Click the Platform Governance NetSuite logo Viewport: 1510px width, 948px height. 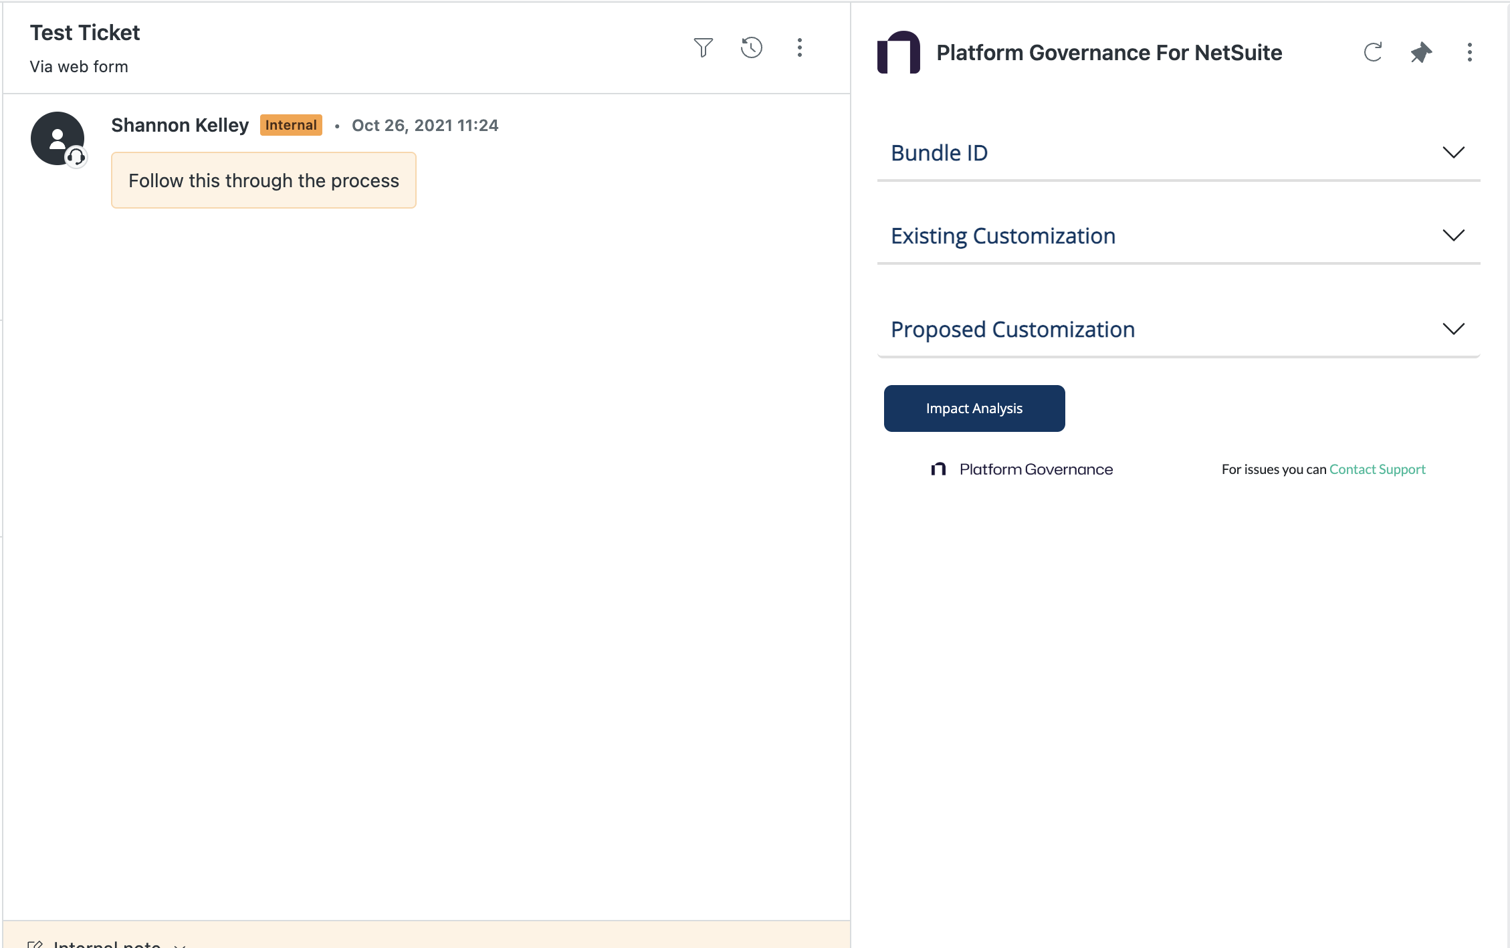(x=899, y=52)
